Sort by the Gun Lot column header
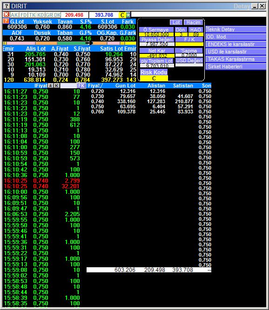The width and height of the screenshot is (269, 310). [x=125, y=86]
